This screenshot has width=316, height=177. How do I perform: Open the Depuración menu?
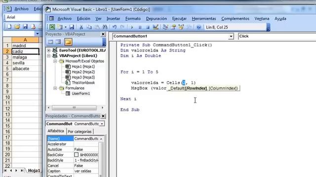pos(157,19)
